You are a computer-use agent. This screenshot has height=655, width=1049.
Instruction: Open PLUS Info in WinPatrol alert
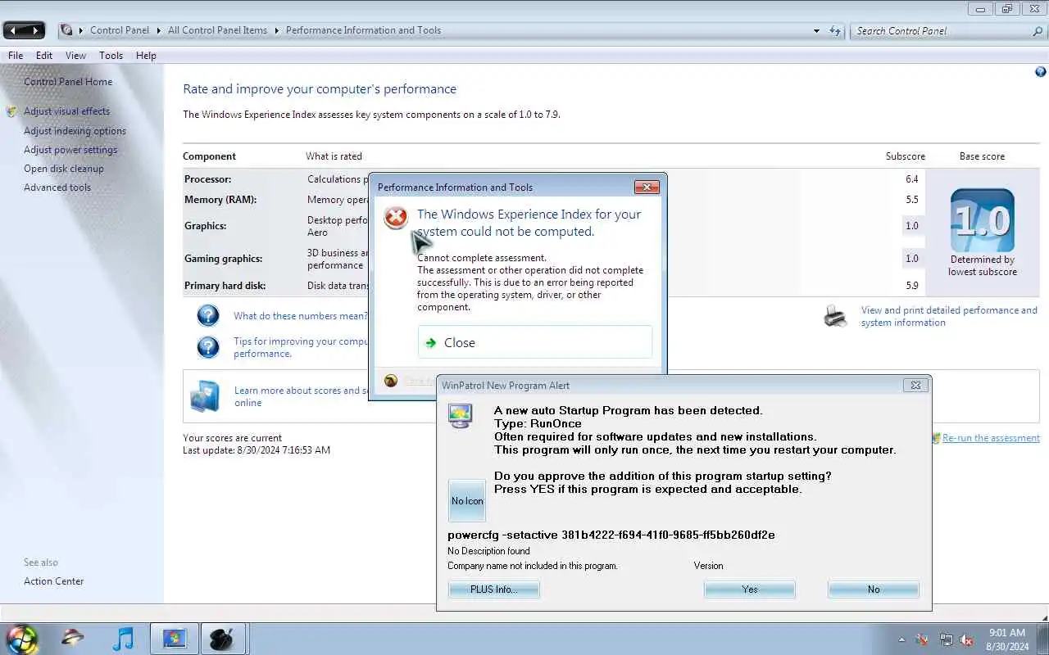pos(493,589)
